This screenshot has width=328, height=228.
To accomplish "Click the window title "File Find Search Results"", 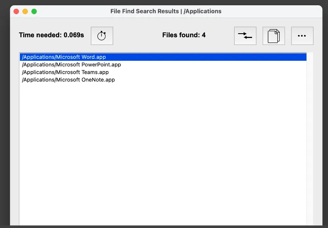I will pyautogui.click(x=145, y=11).
